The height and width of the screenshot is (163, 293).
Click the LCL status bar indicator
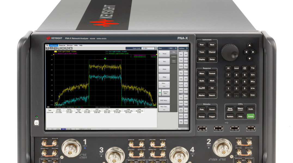[177, 129]
